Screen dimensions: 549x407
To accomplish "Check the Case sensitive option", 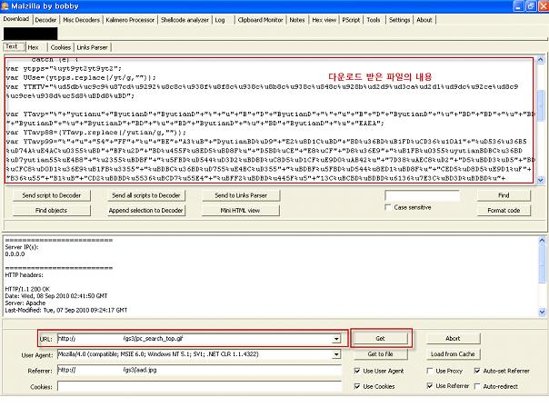I will 387,207.
